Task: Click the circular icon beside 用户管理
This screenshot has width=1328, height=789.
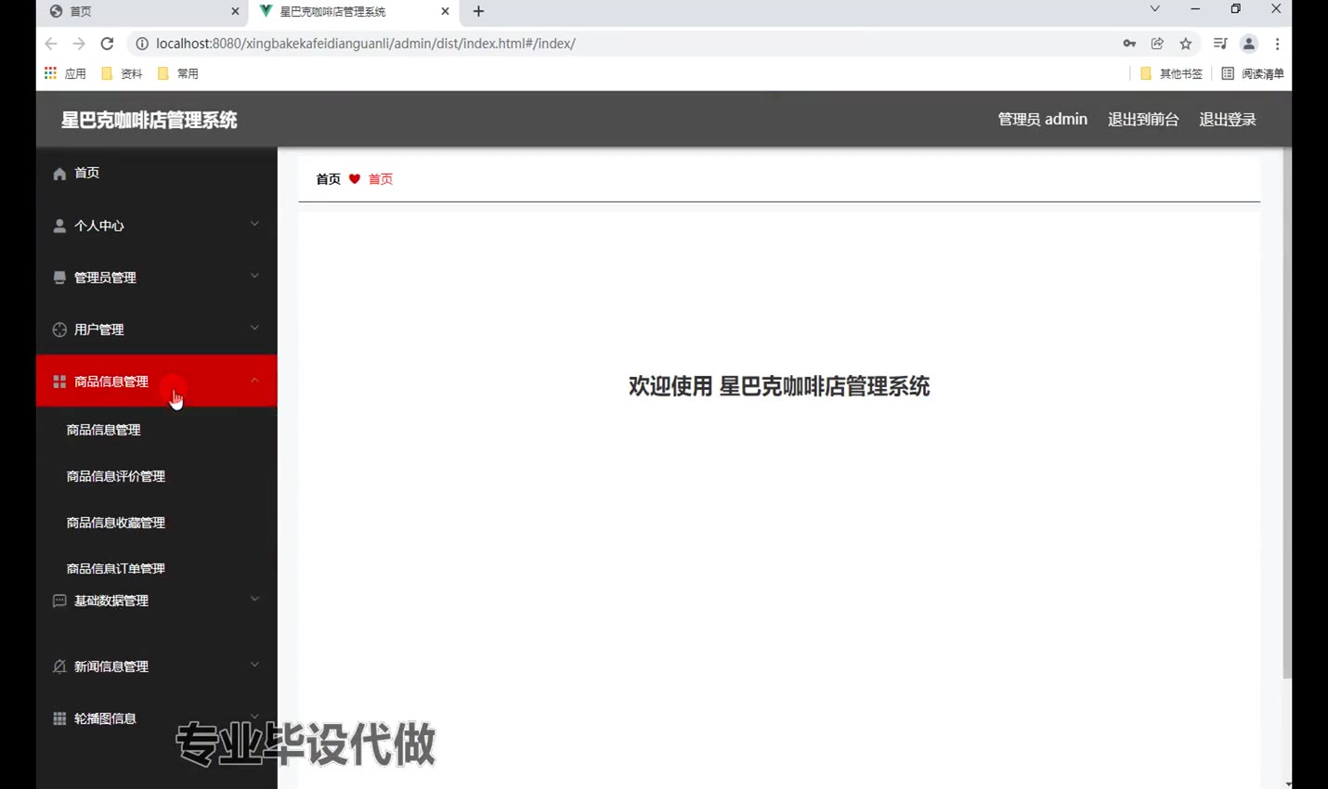Action: (x=59, y=330)
